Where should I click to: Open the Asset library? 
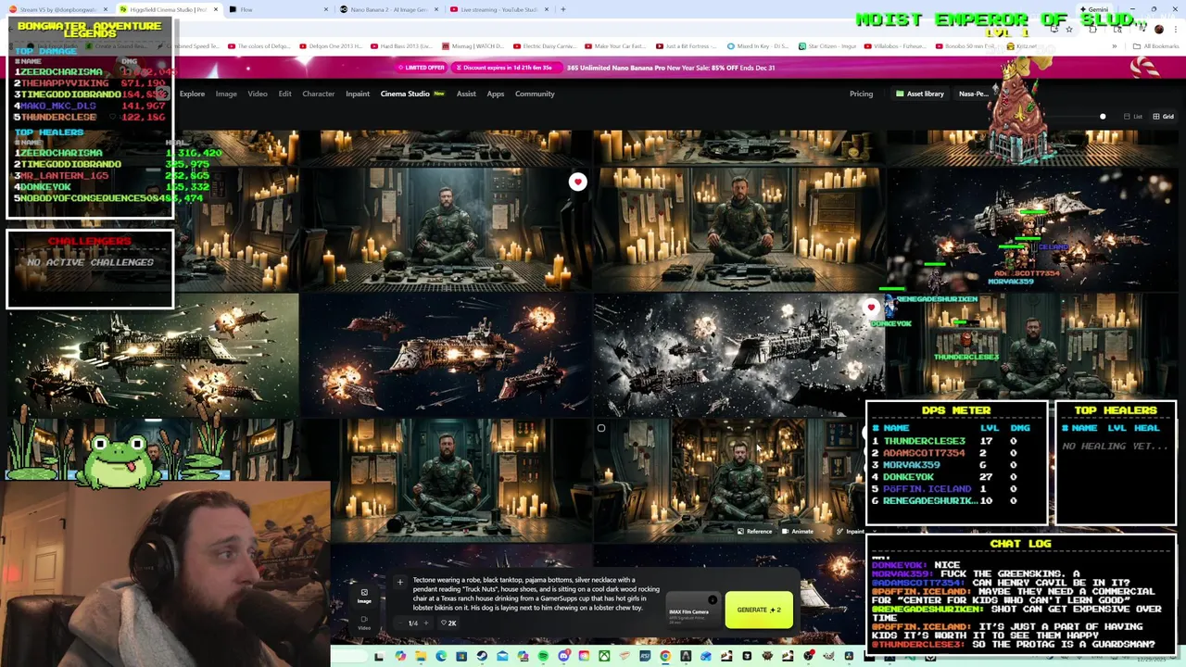919,94
